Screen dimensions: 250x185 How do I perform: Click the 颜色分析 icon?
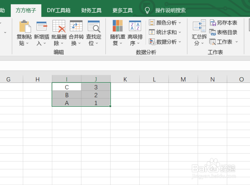(152, 23)
